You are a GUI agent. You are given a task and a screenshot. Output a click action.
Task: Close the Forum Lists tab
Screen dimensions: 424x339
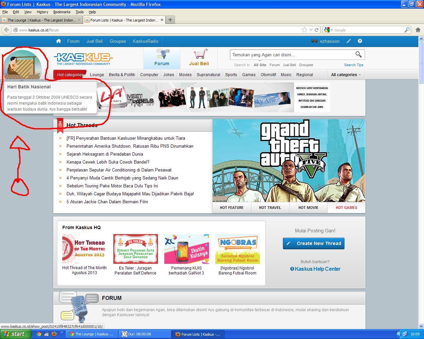[162, 20]
